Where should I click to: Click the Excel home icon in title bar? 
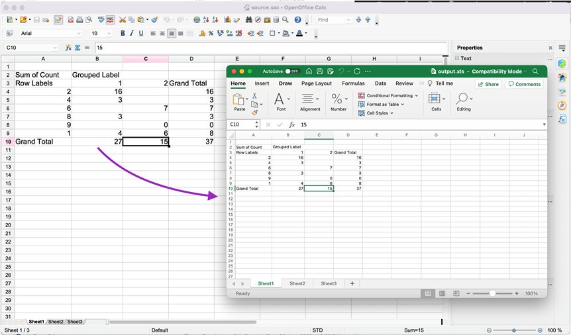click(309, 72)
